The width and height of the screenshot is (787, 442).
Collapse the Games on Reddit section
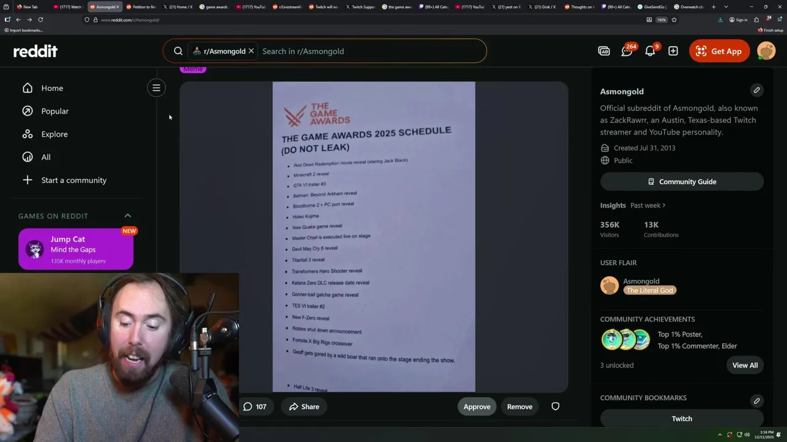click(x=128, y=215)
